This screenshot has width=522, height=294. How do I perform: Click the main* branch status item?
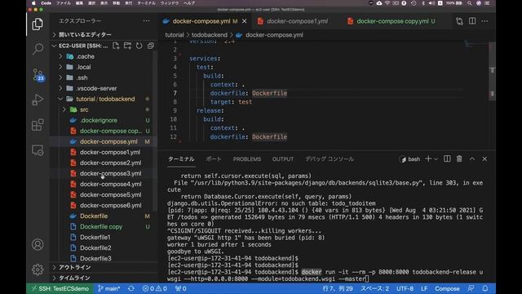coord(108,288)
